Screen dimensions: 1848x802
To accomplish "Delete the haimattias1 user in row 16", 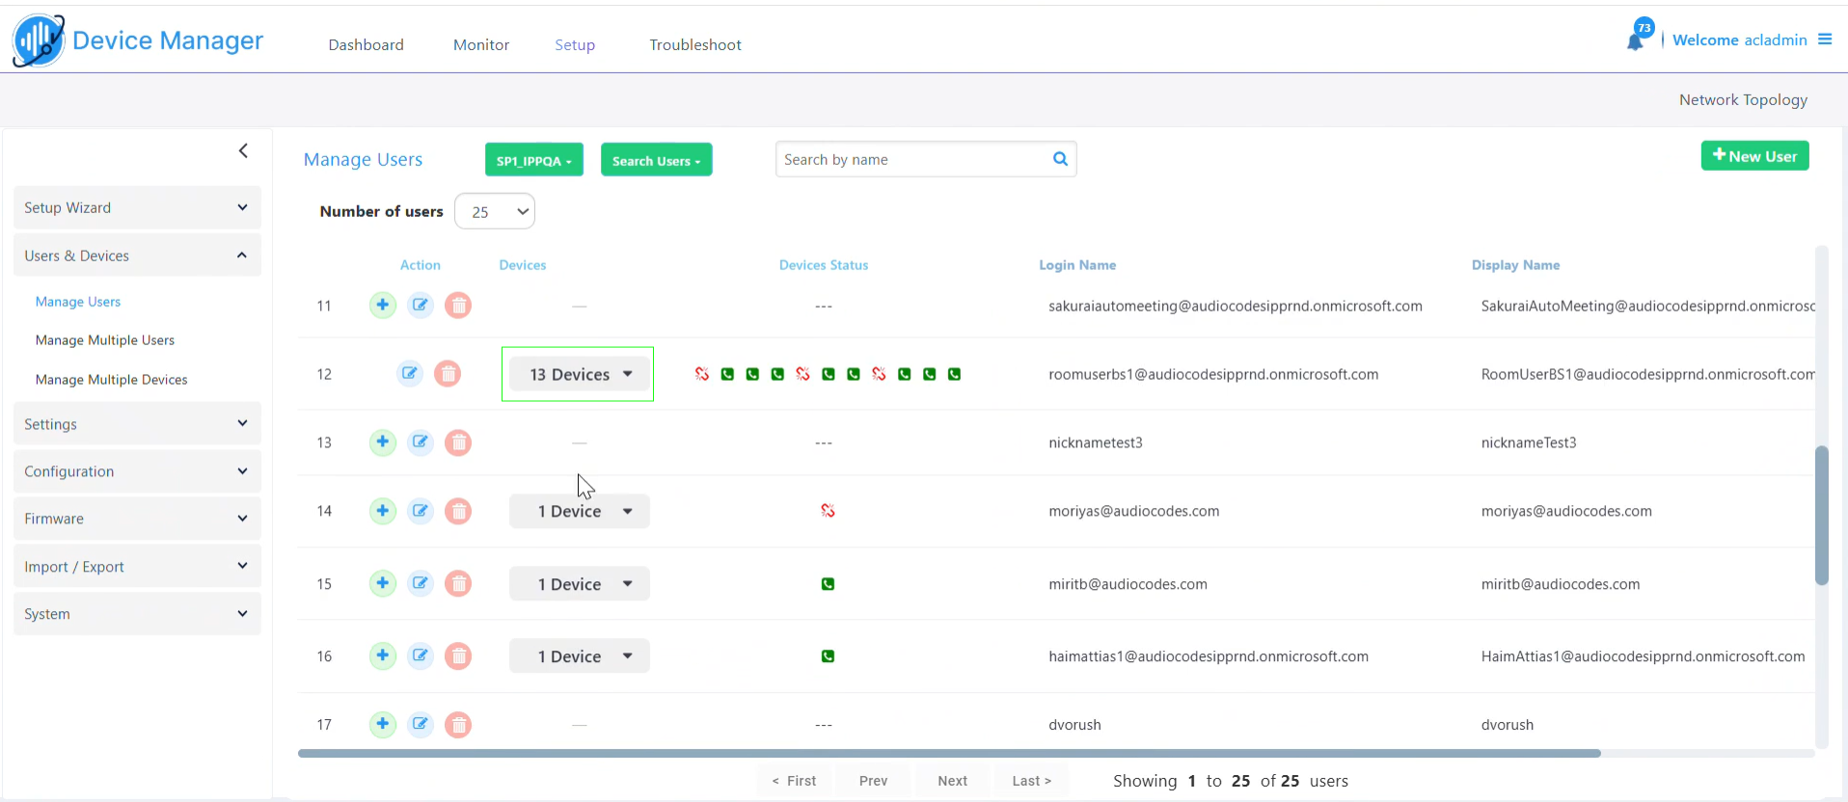I will 458,656.
